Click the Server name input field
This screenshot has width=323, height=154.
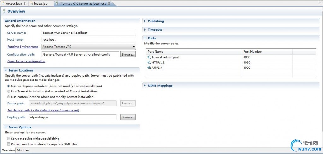(89, 33)
